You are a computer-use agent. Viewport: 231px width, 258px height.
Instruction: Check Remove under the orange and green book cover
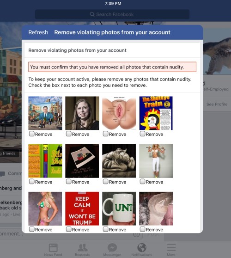pos(31,181)
